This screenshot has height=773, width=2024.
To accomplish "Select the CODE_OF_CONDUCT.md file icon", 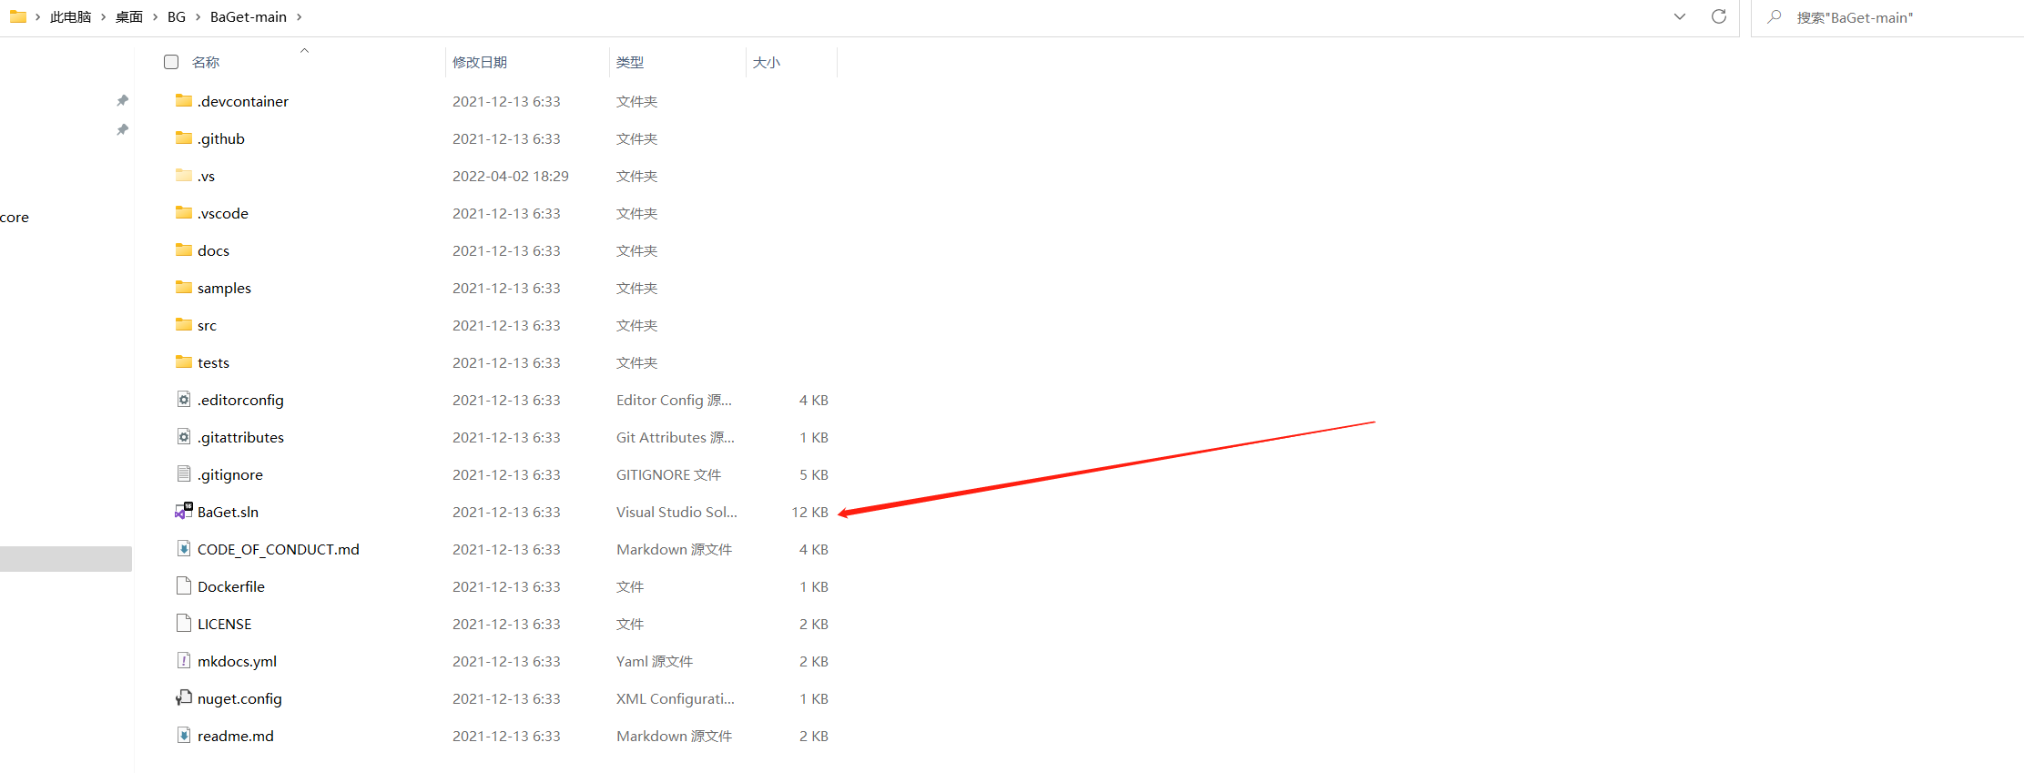I will coord(184,549).
